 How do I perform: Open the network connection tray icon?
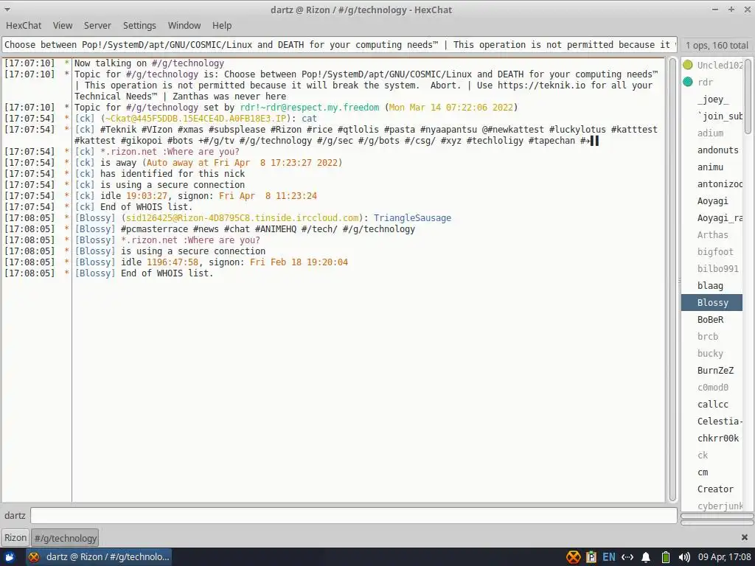tap(627, 557)
